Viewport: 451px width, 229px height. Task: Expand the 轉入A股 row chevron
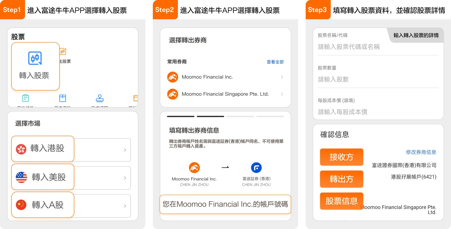(x=125, y=206)
